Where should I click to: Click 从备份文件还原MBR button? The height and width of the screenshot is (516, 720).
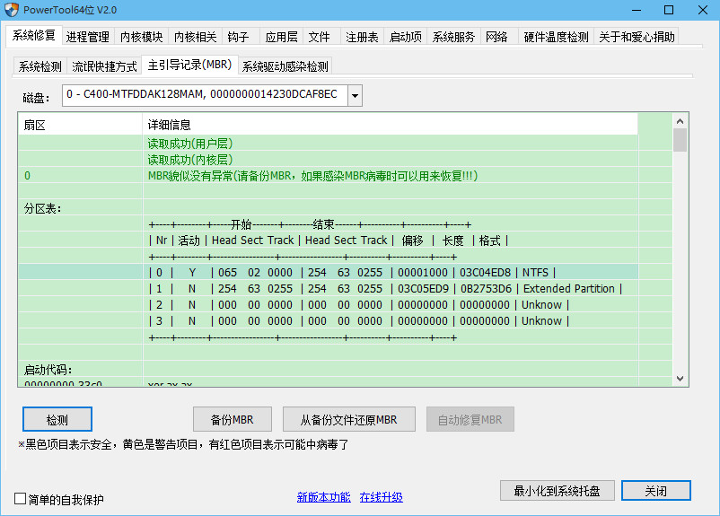coord(349,419)
